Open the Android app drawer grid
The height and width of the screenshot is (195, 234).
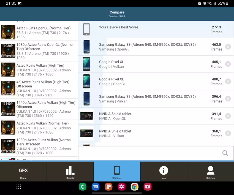point(19,187)
